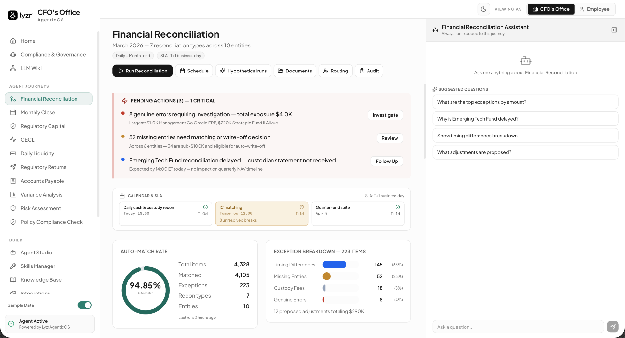Image resolution: width=625 pixels, height=338 pixels.
Task: Click the Calendar & SLA calendar icon
Action: (122, 196)
